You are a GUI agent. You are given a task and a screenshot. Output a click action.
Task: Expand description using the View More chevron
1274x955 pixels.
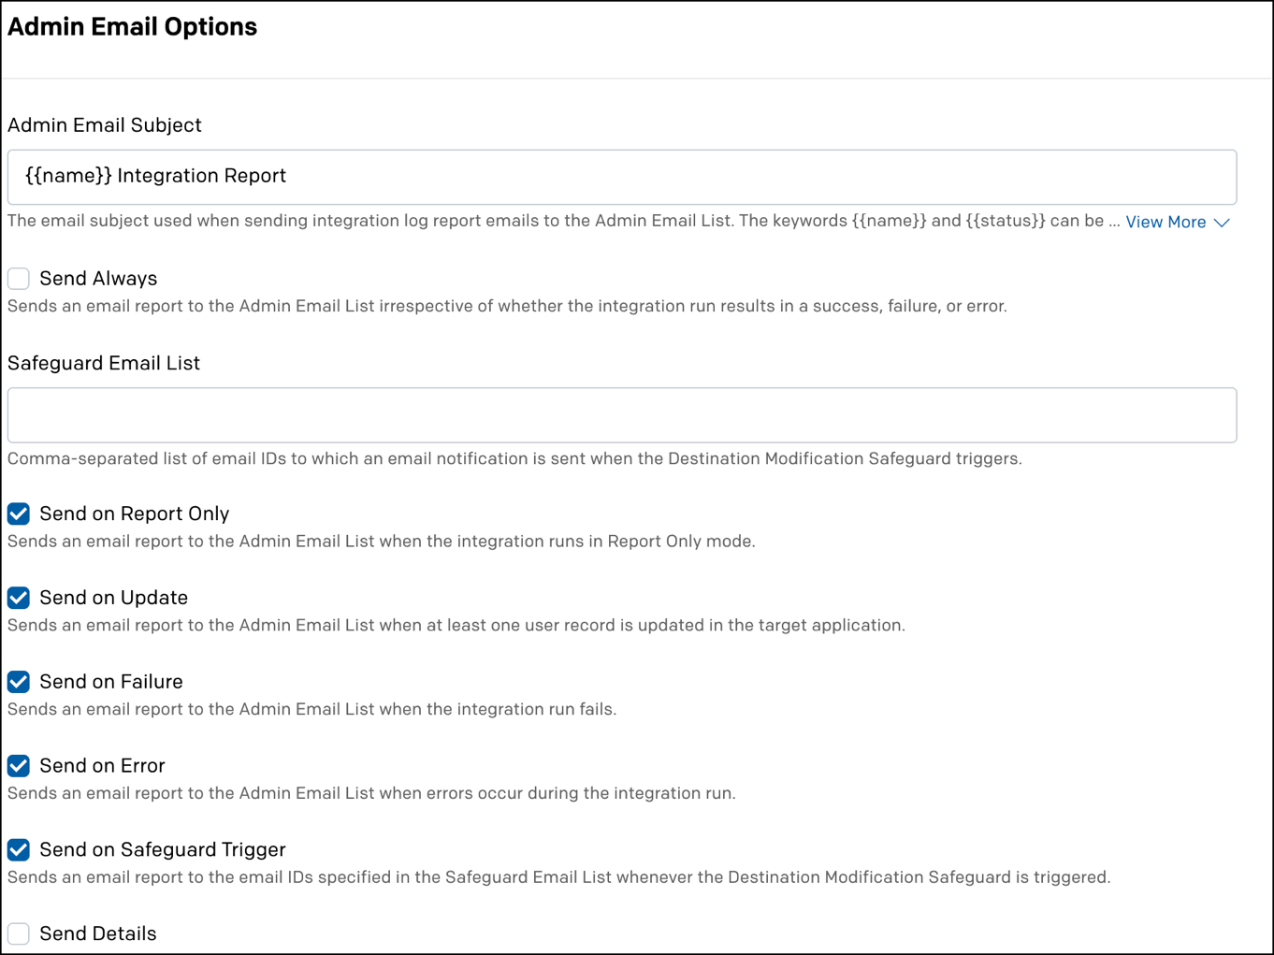[x=1222, y=223]
